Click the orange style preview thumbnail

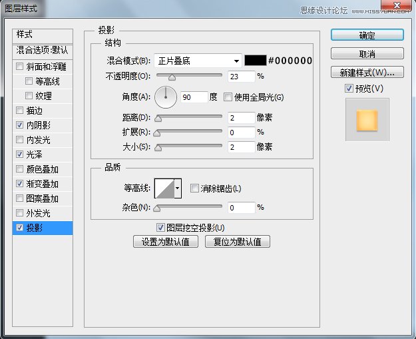pyautogui.click(x=367, y=120)
